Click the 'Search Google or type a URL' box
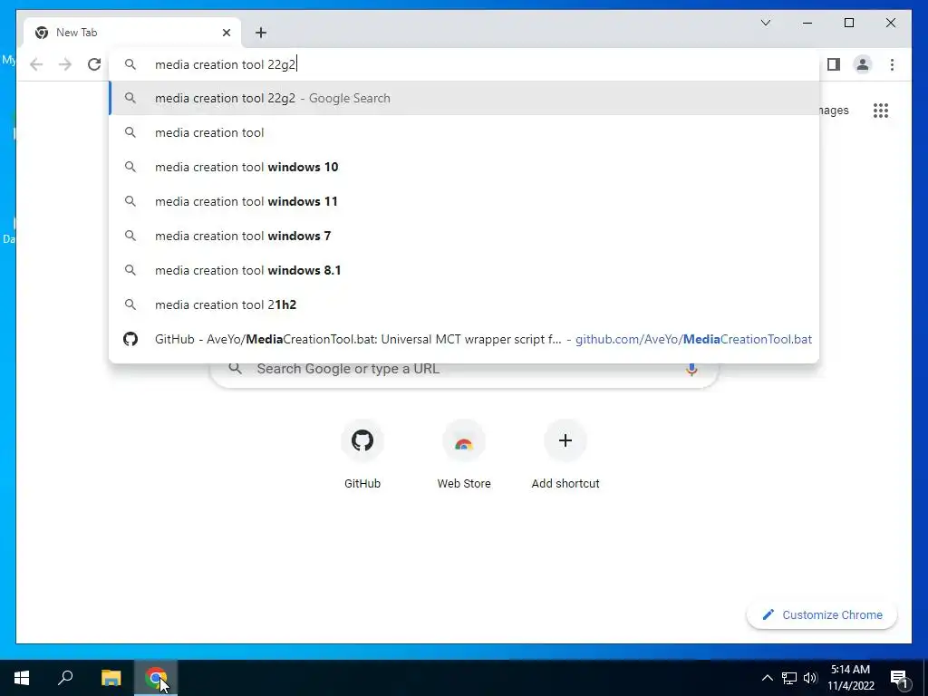 point(465,370)
